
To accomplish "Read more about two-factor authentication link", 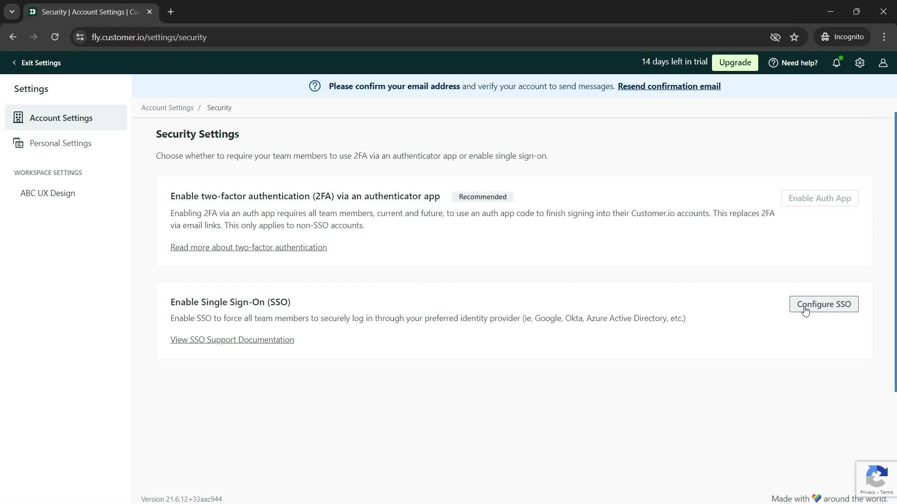I will (x=248, y=247).
